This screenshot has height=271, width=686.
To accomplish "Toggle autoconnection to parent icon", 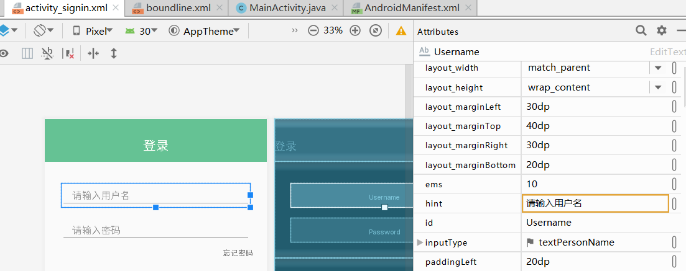I will pyautogui.click(x=47, y=54).
